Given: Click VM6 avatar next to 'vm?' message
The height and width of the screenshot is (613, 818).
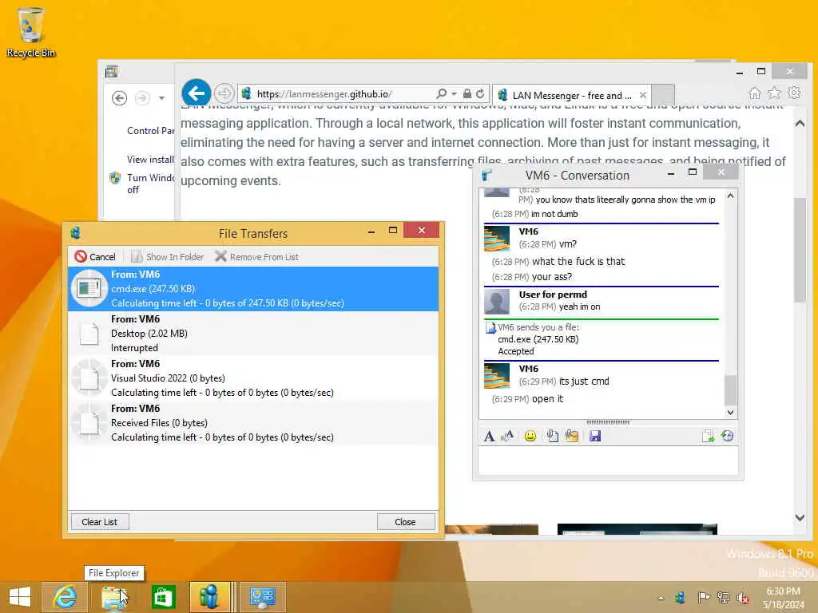Looking at the screenshot, I should pyautogui.click(x=497, y=239).
